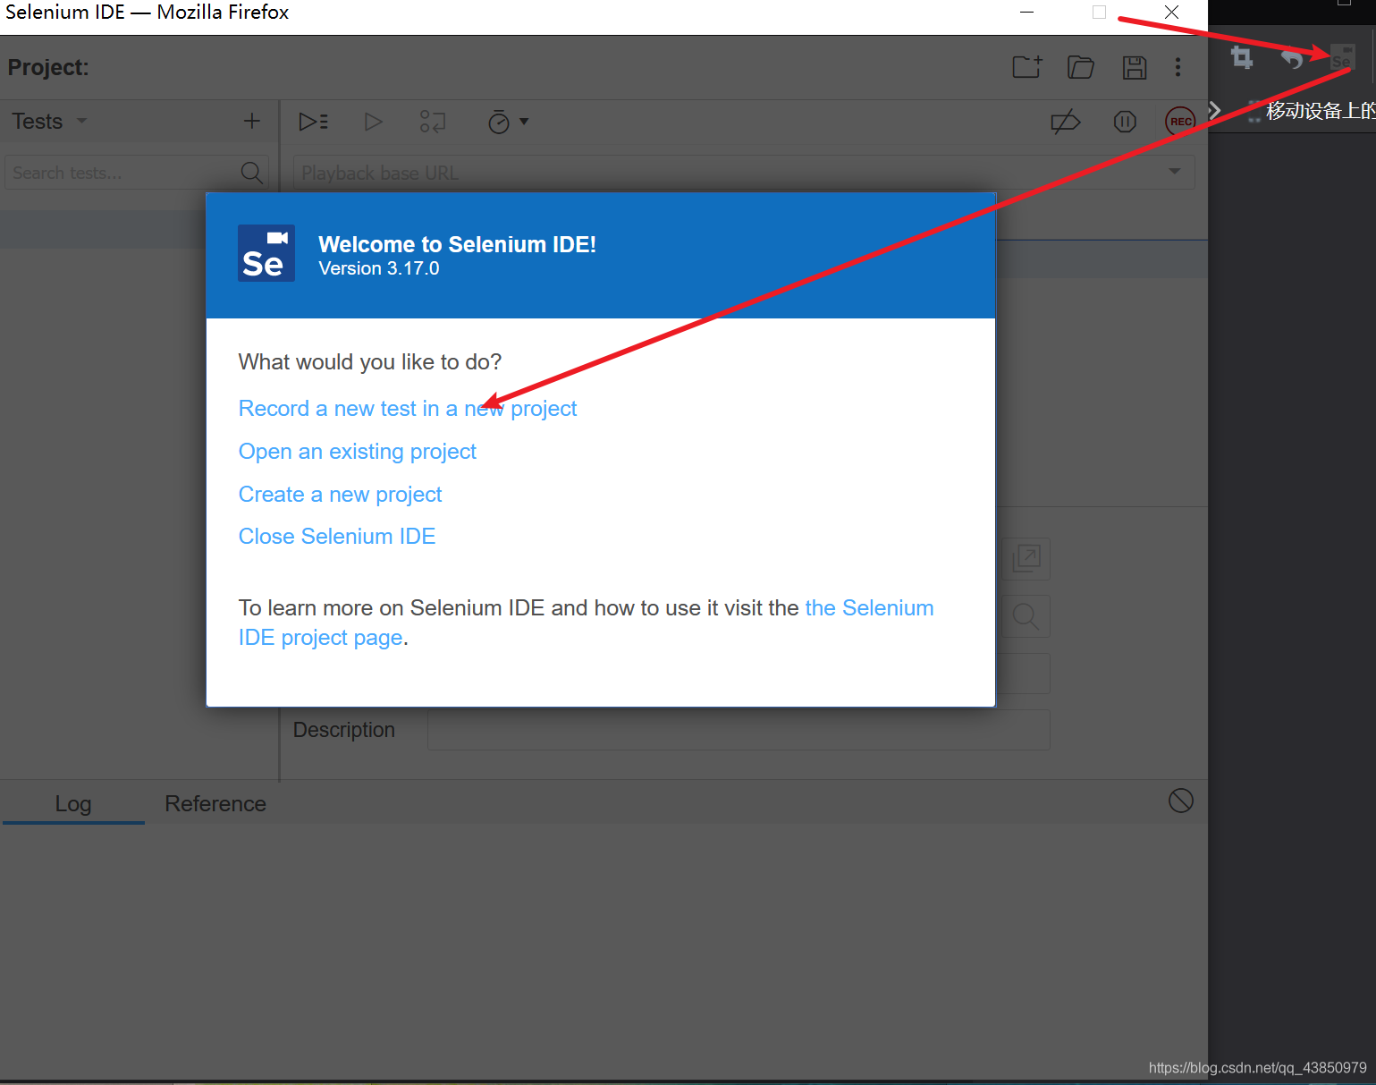Click the Search tests input field
The image size is (1376, 1085).
pyautogui.click(x=136, y=173)
